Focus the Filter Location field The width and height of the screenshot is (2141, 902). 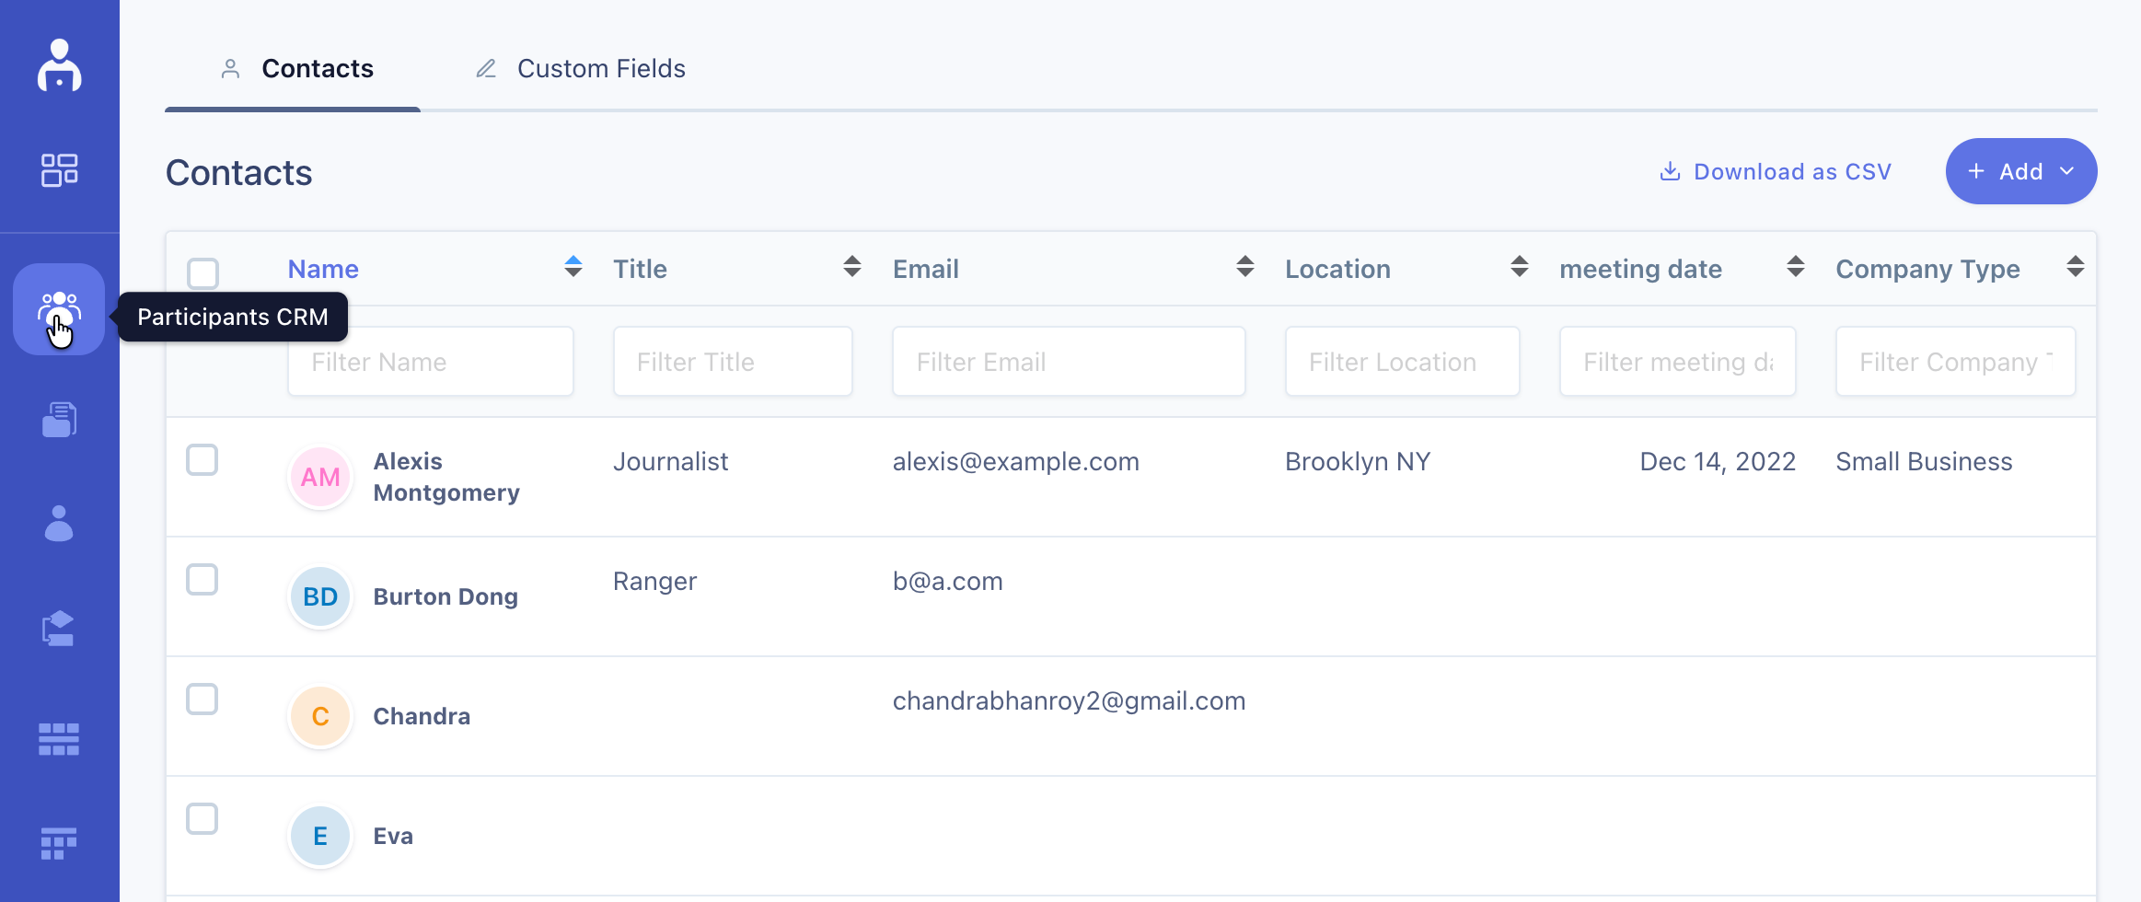point(1402,362)
